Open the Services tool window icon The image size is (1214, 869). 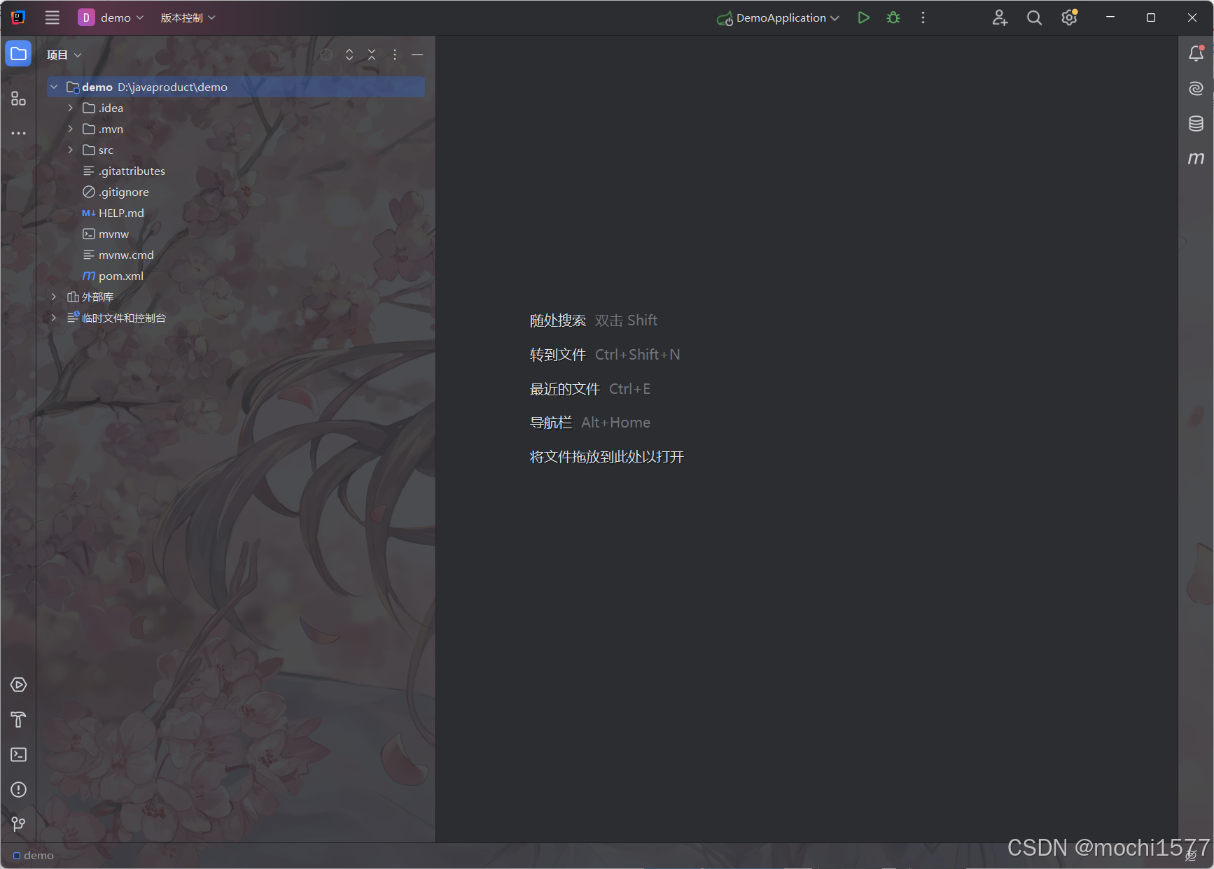click(18, 684)
